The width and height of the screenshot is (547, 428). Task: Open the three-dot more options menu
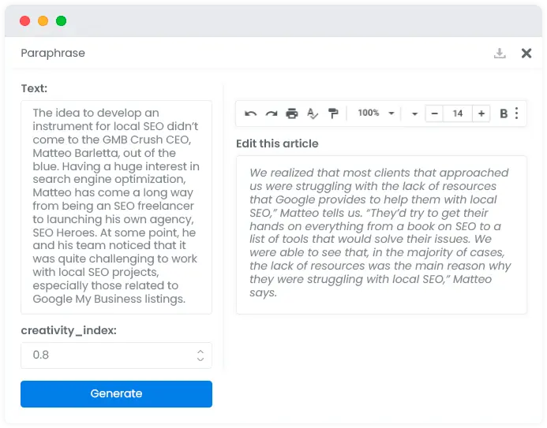[517, 114]
